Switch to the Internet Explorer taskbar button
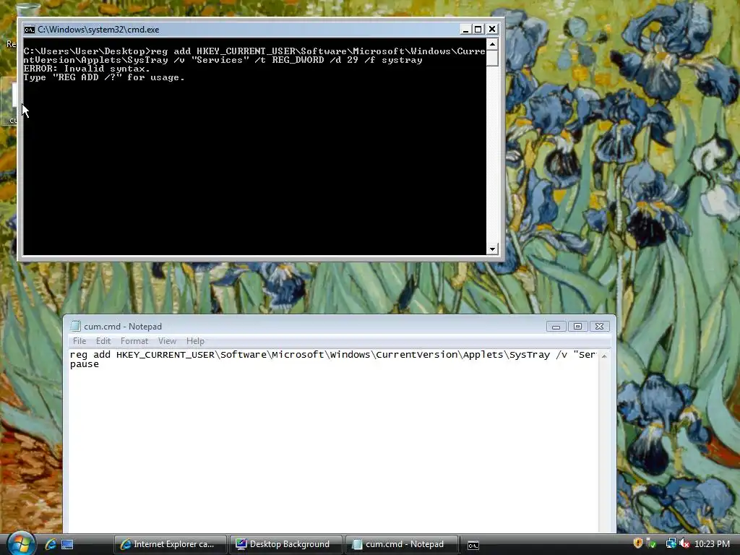The image size is (740, 555). (171, 544)
